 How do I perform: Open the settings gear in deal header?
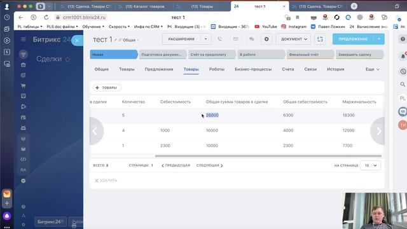266,39
